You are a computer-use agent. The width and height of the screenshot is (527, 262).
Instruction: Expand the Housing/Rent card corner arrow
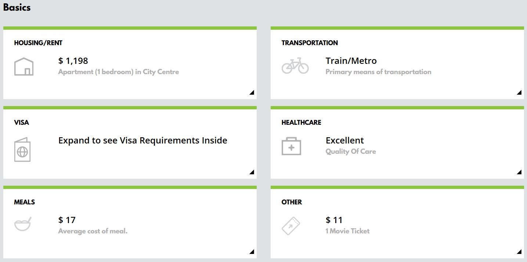pos(252,92)
